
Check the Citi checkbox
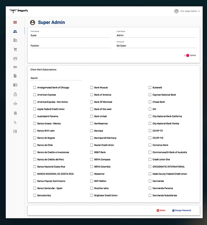pos(150,109)
